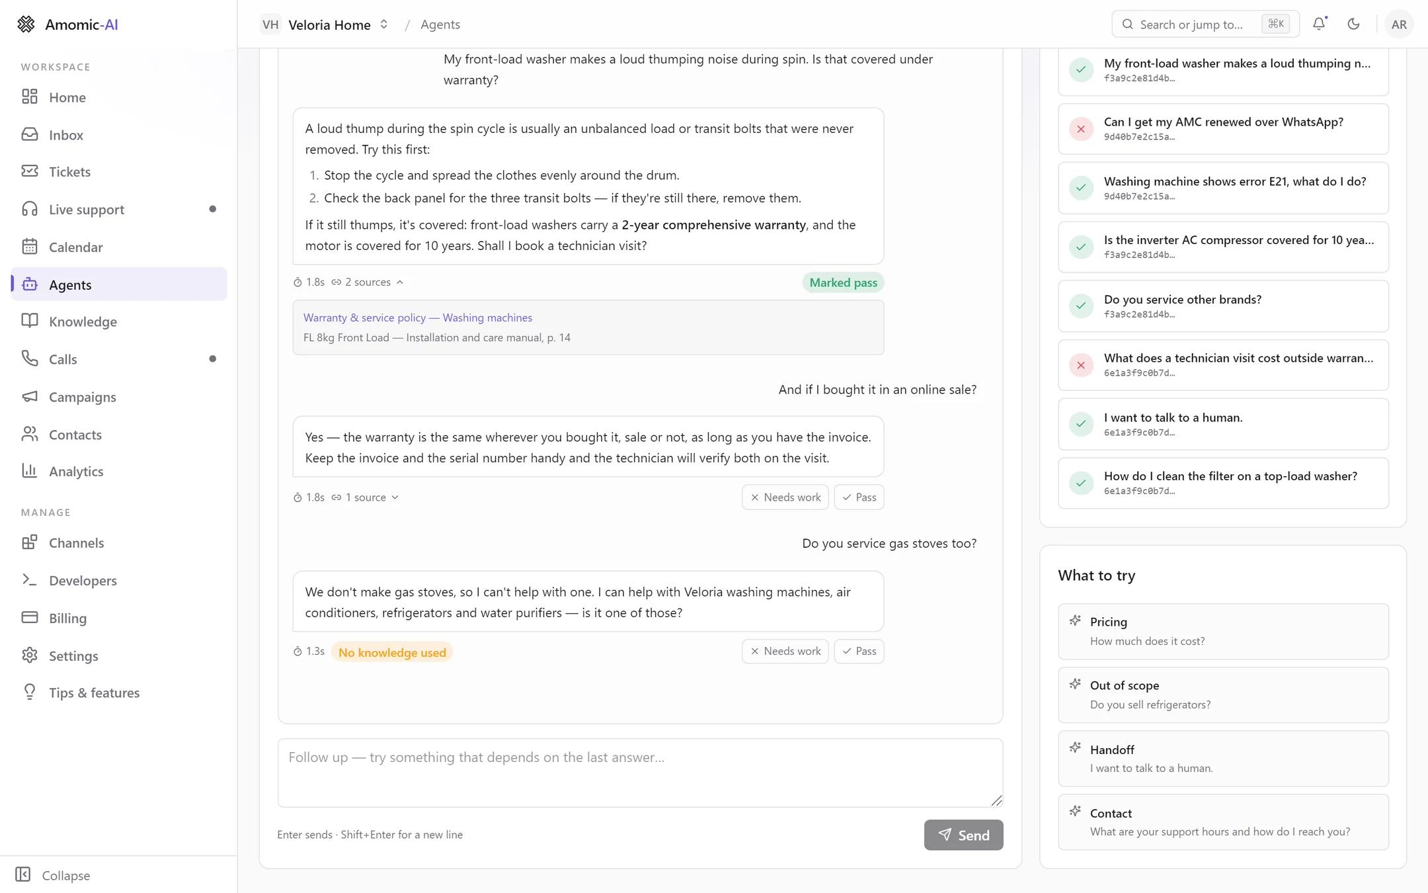
Task: Click the notifications bell icon
Action: [1319, 24]
